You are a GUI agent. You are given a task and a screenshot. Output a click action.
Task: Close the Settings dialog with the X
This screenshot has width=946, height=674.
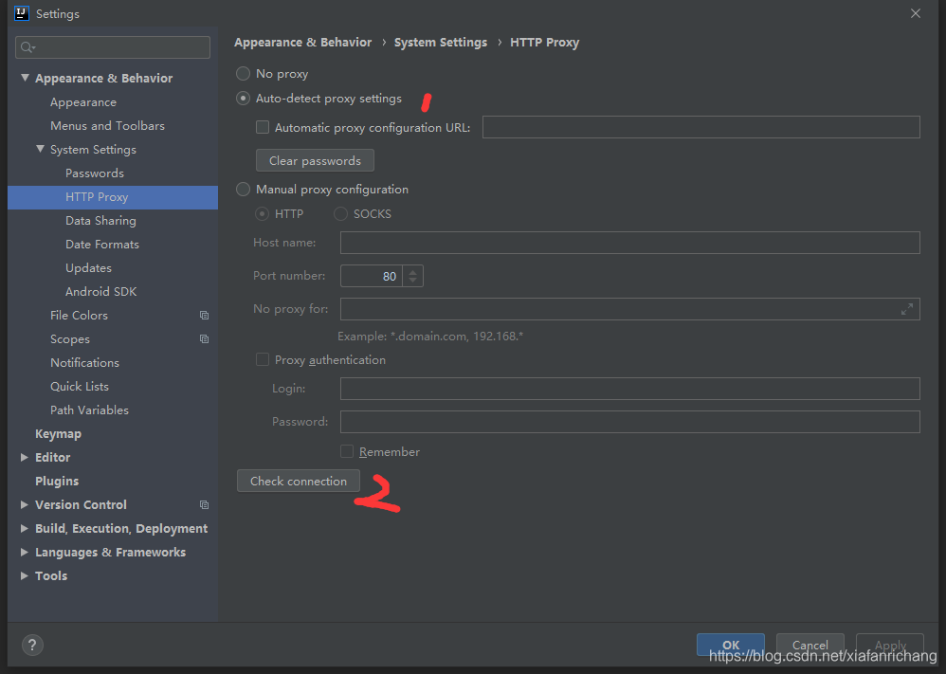click(916, 13)
